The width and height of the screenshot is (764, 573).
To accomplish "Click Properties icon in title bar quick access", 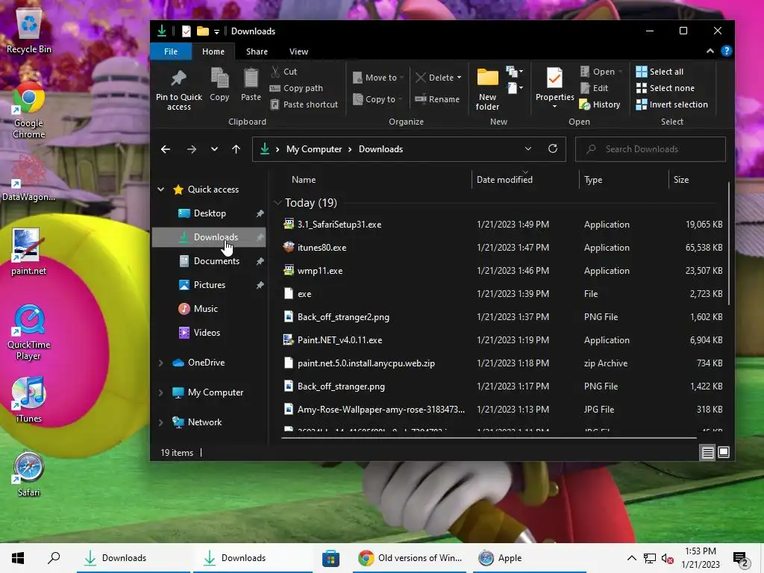I will pyautogui.click(x=186, y=31).
